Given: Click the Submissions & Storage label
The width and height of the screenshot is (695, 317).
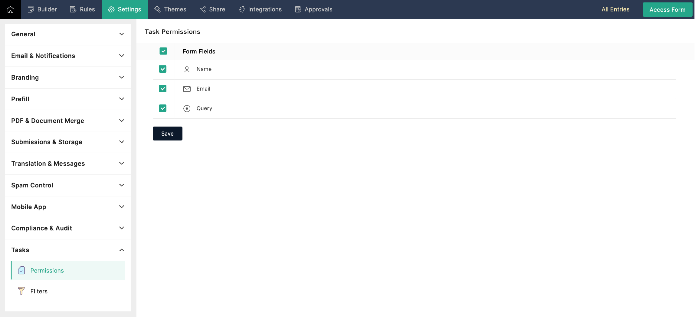Looking at the screenshot, I should coord(47,142).
